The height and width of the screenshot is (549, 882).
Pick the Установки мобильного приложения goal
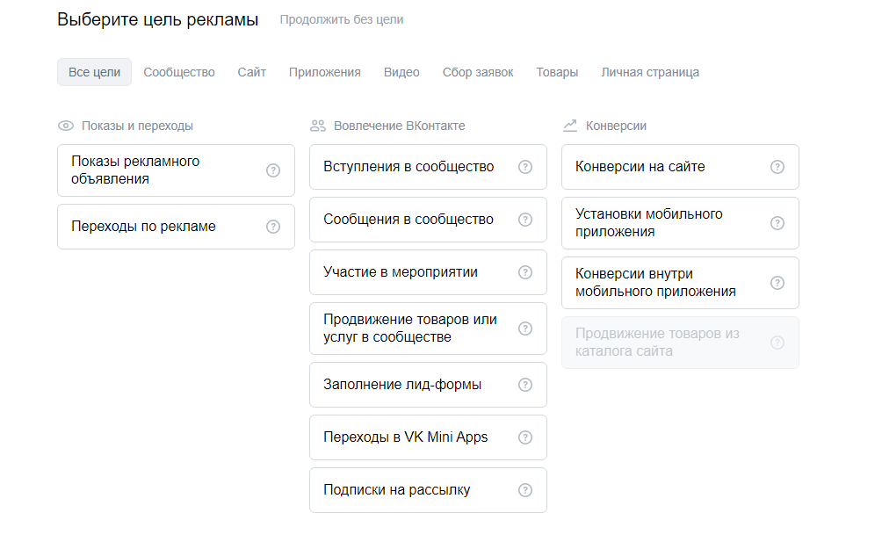tap(680, 223)
